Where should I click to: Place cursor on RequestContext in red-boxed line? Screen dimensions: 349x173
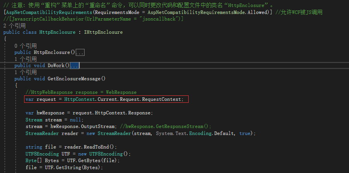[x=161, y=99]
